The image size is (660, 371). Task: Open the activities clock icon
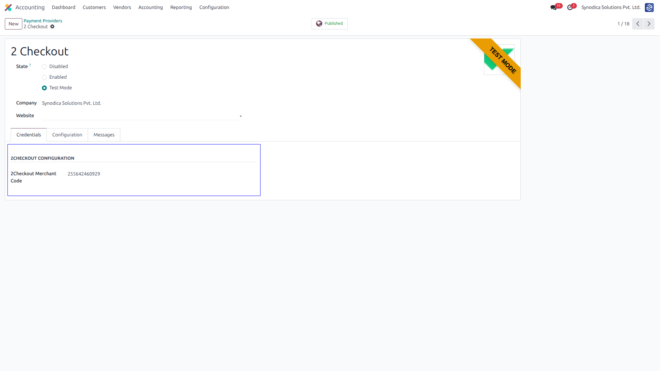pyautogui.click(x=570, y=7)
